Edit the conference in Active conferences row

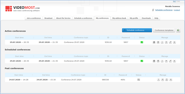(x=170, y=42)
